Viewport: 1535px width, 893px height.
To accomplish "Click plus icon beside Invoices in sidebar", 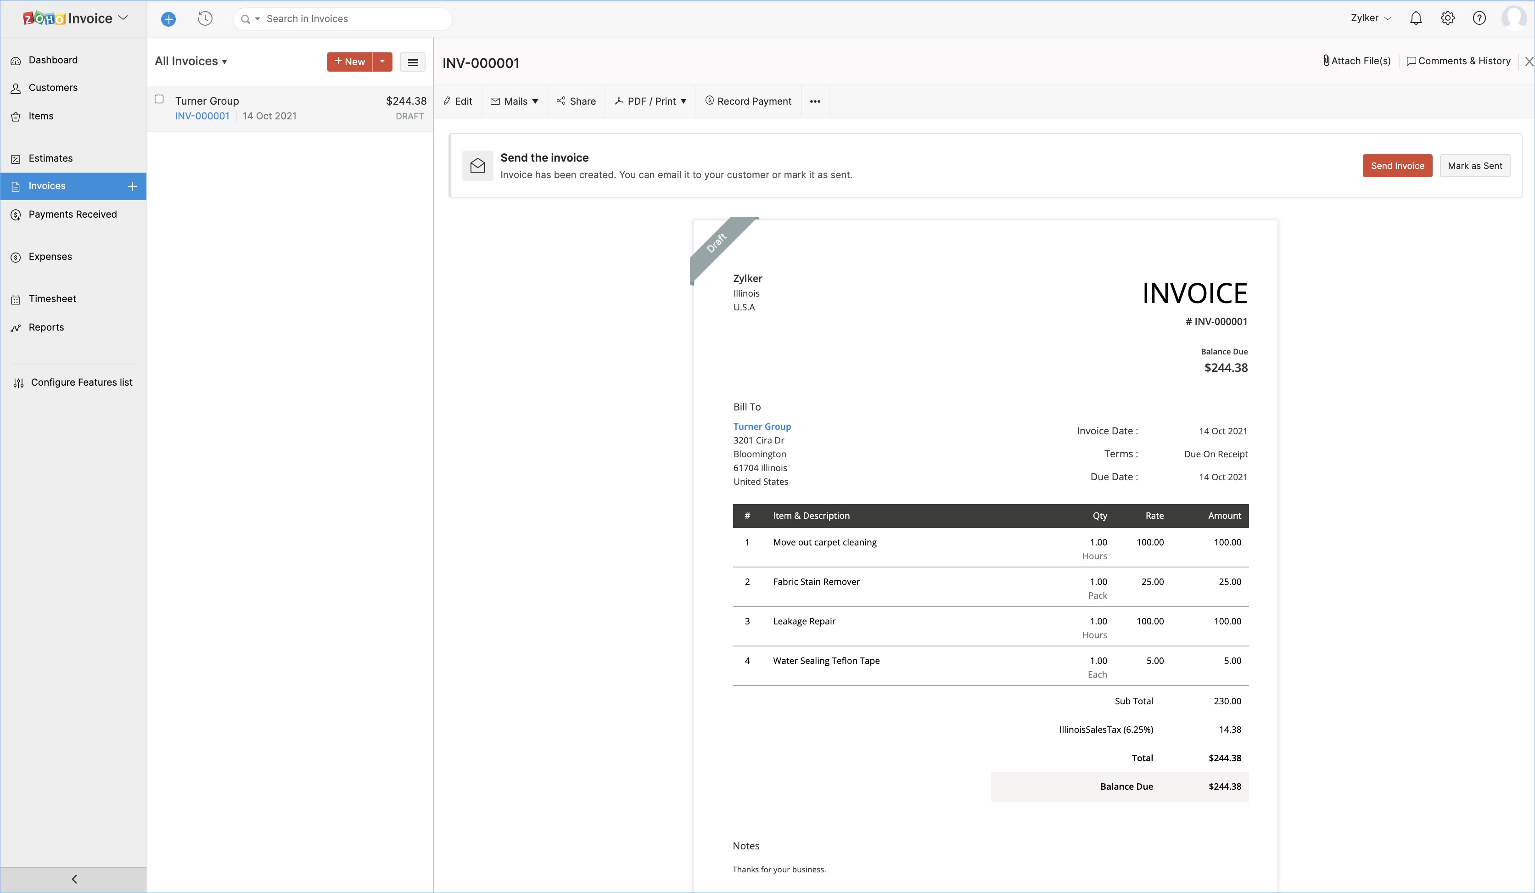I will (x=132, y=186).
